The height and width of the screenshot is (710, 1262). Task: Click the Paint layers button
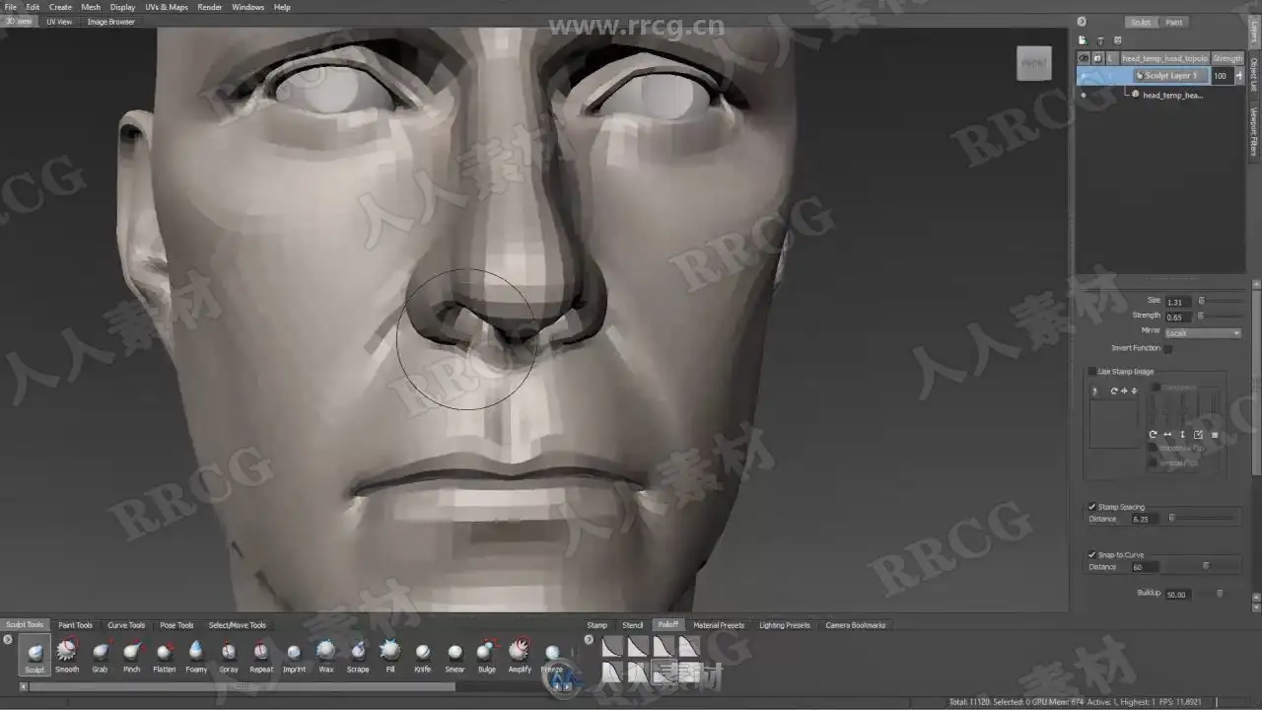[1174, 22]
